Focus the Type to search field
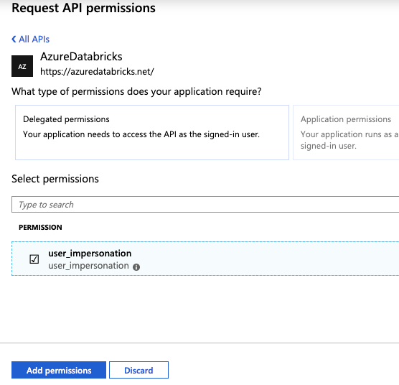 (x=205, y=204)
